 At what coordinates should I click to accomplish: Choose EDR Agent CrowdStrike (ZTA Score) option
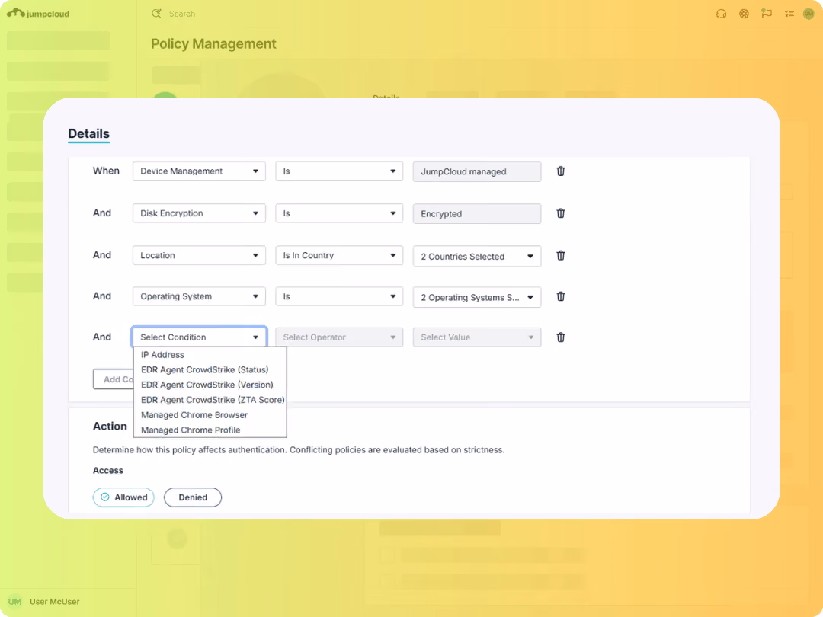tap(210, 400)
